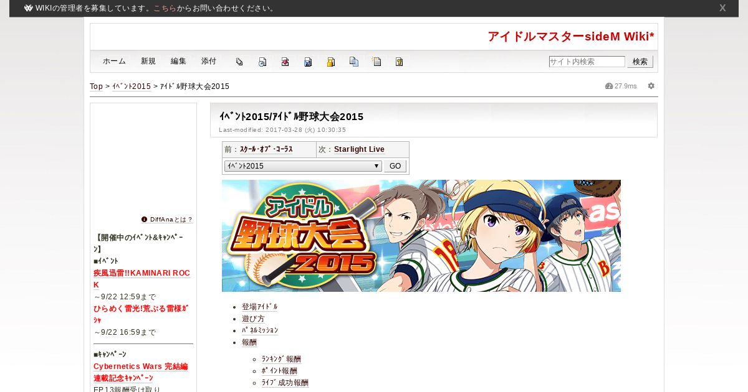748x392 pixels.
Task: Open アイドルマスターsideM Wiki* title link
Action: click(x=571, y=37)
